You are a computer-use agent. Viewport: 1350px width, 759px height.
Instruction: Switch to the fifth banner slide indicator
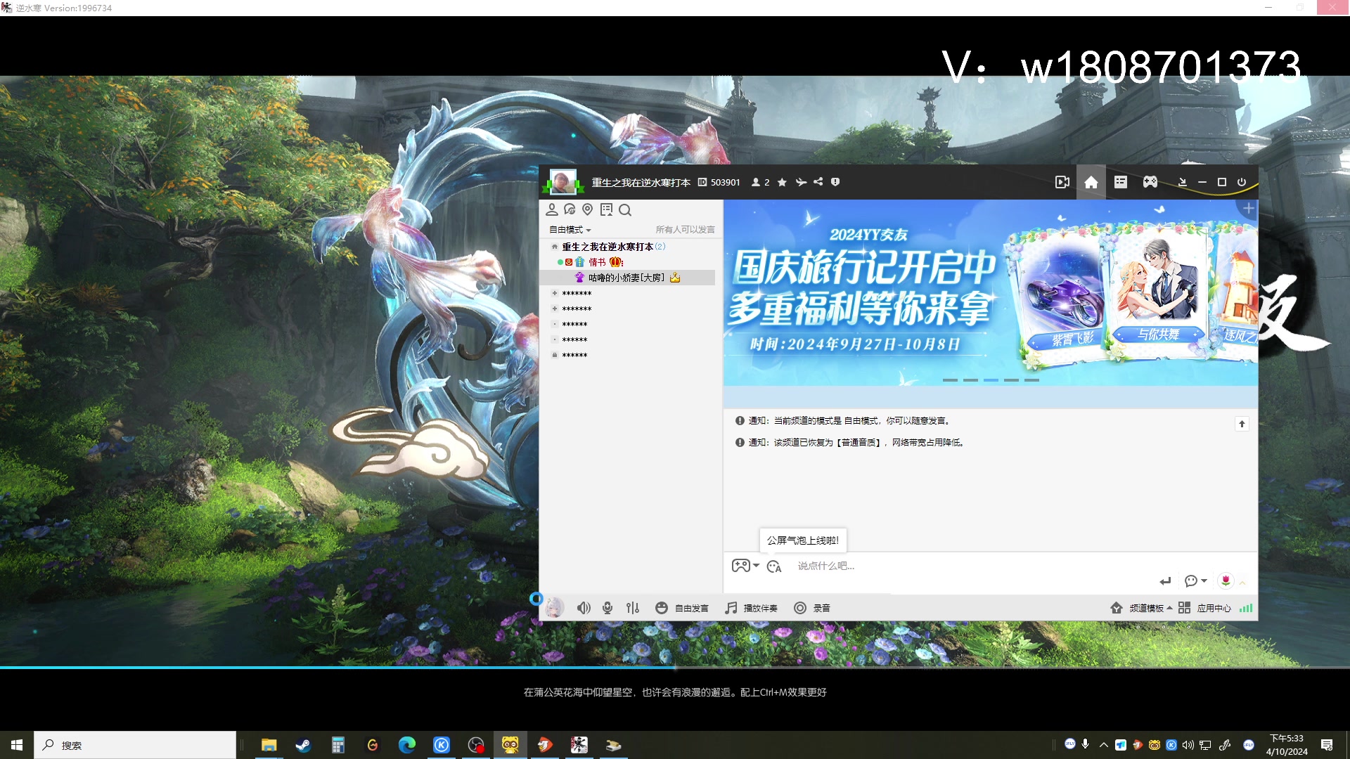point(1031,380)
